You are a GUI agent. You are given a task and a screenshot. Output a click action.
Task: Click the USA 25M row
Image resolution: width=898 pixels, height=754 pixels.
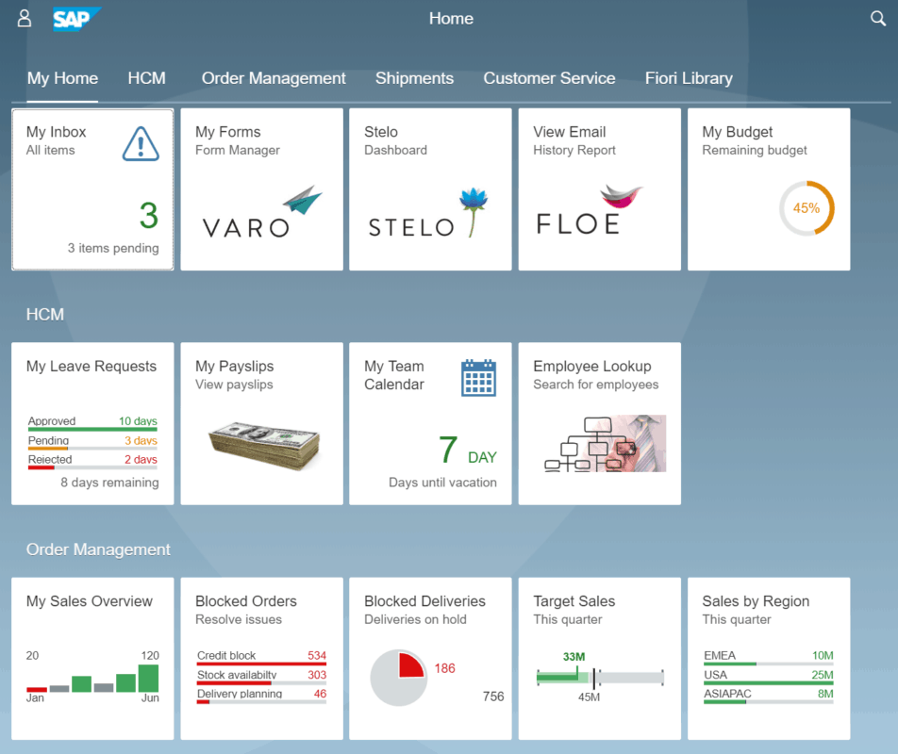769,677
